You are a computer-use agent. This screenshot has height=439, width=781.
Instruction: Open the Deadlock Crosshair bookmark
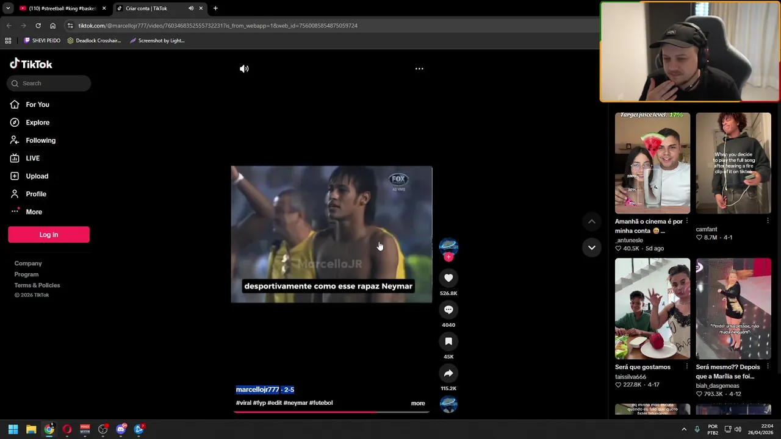pos(94,41)
